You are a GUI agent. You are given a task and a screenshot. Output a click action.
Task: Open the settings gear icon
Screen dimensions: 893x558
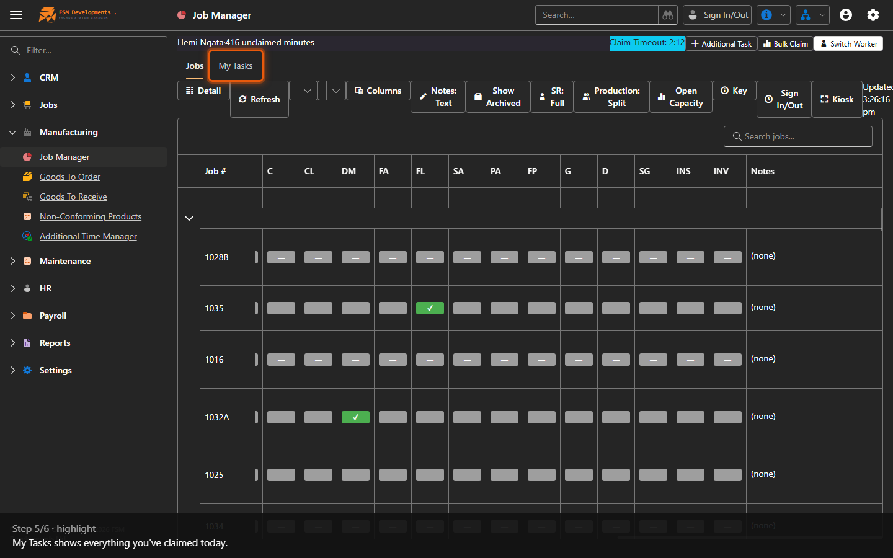click(873, 15)
